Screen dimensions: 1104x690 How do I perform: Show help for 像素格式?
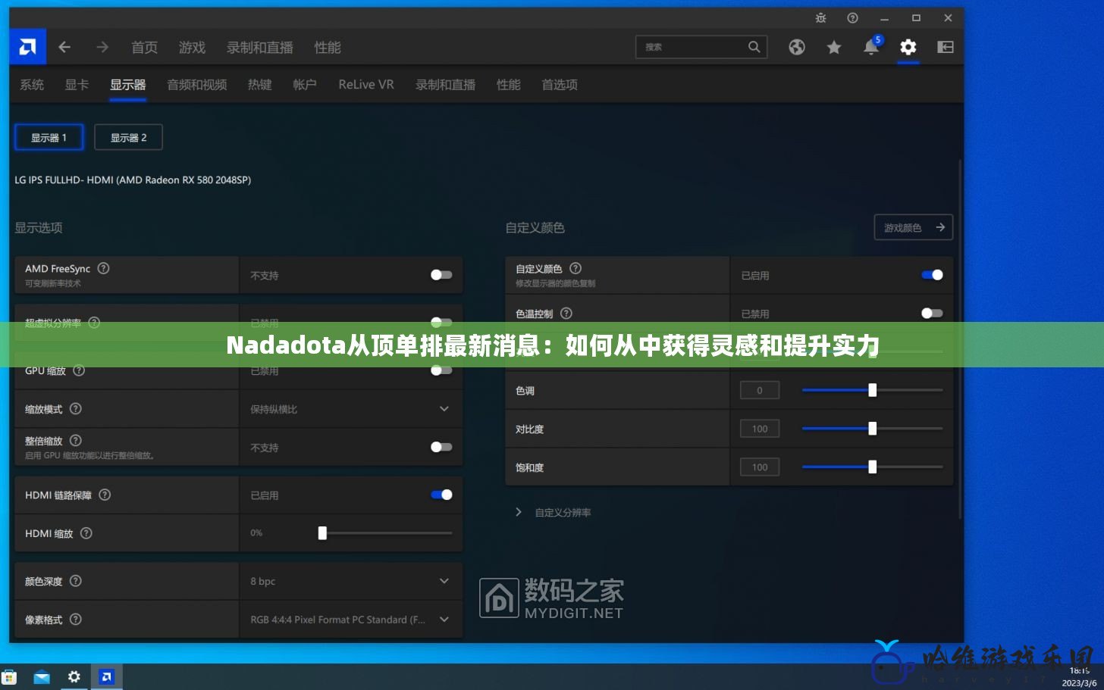[x=76, y=620]
